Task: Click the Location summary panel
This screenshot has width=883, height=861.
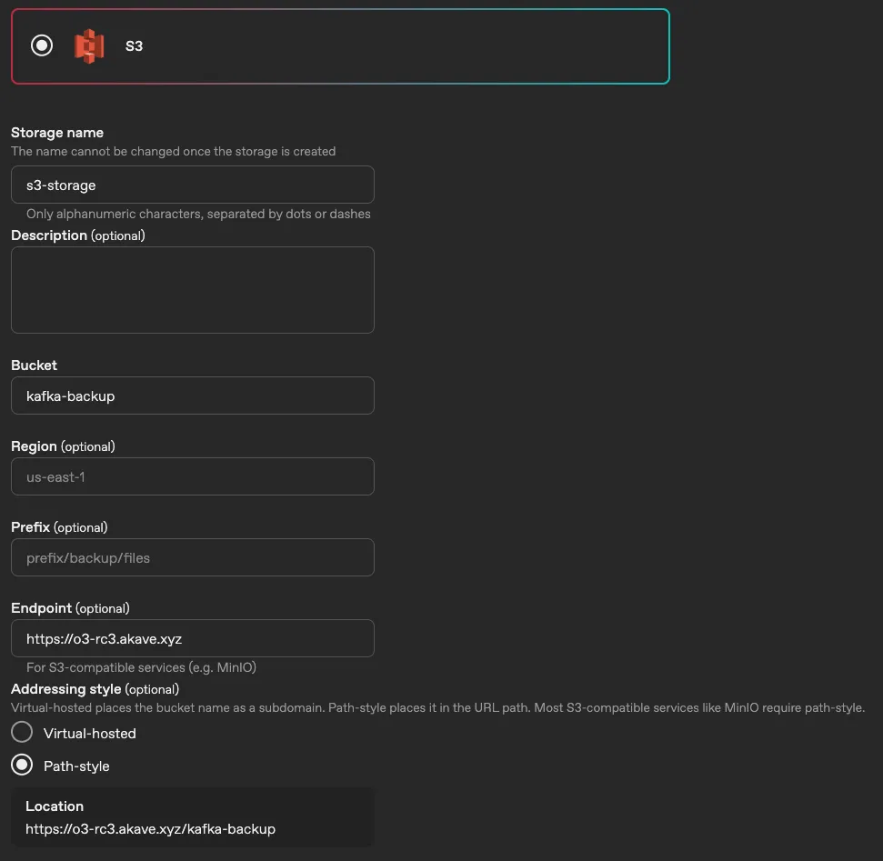Action: click(192, 816)
